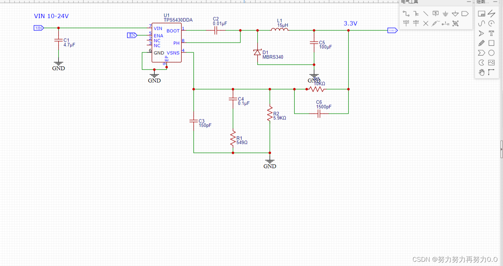The image size is (503, 266).
Task: Select the Canvas Origin tool
Action: click(491, 72)
